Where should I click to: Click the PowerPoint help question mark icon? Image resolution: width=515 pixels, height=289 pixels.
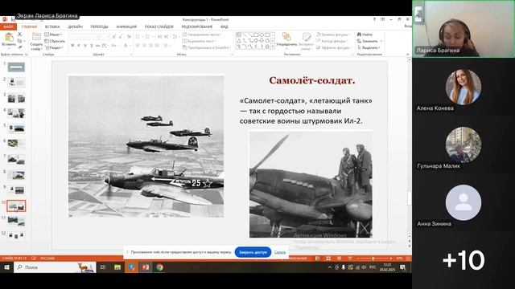374,19
